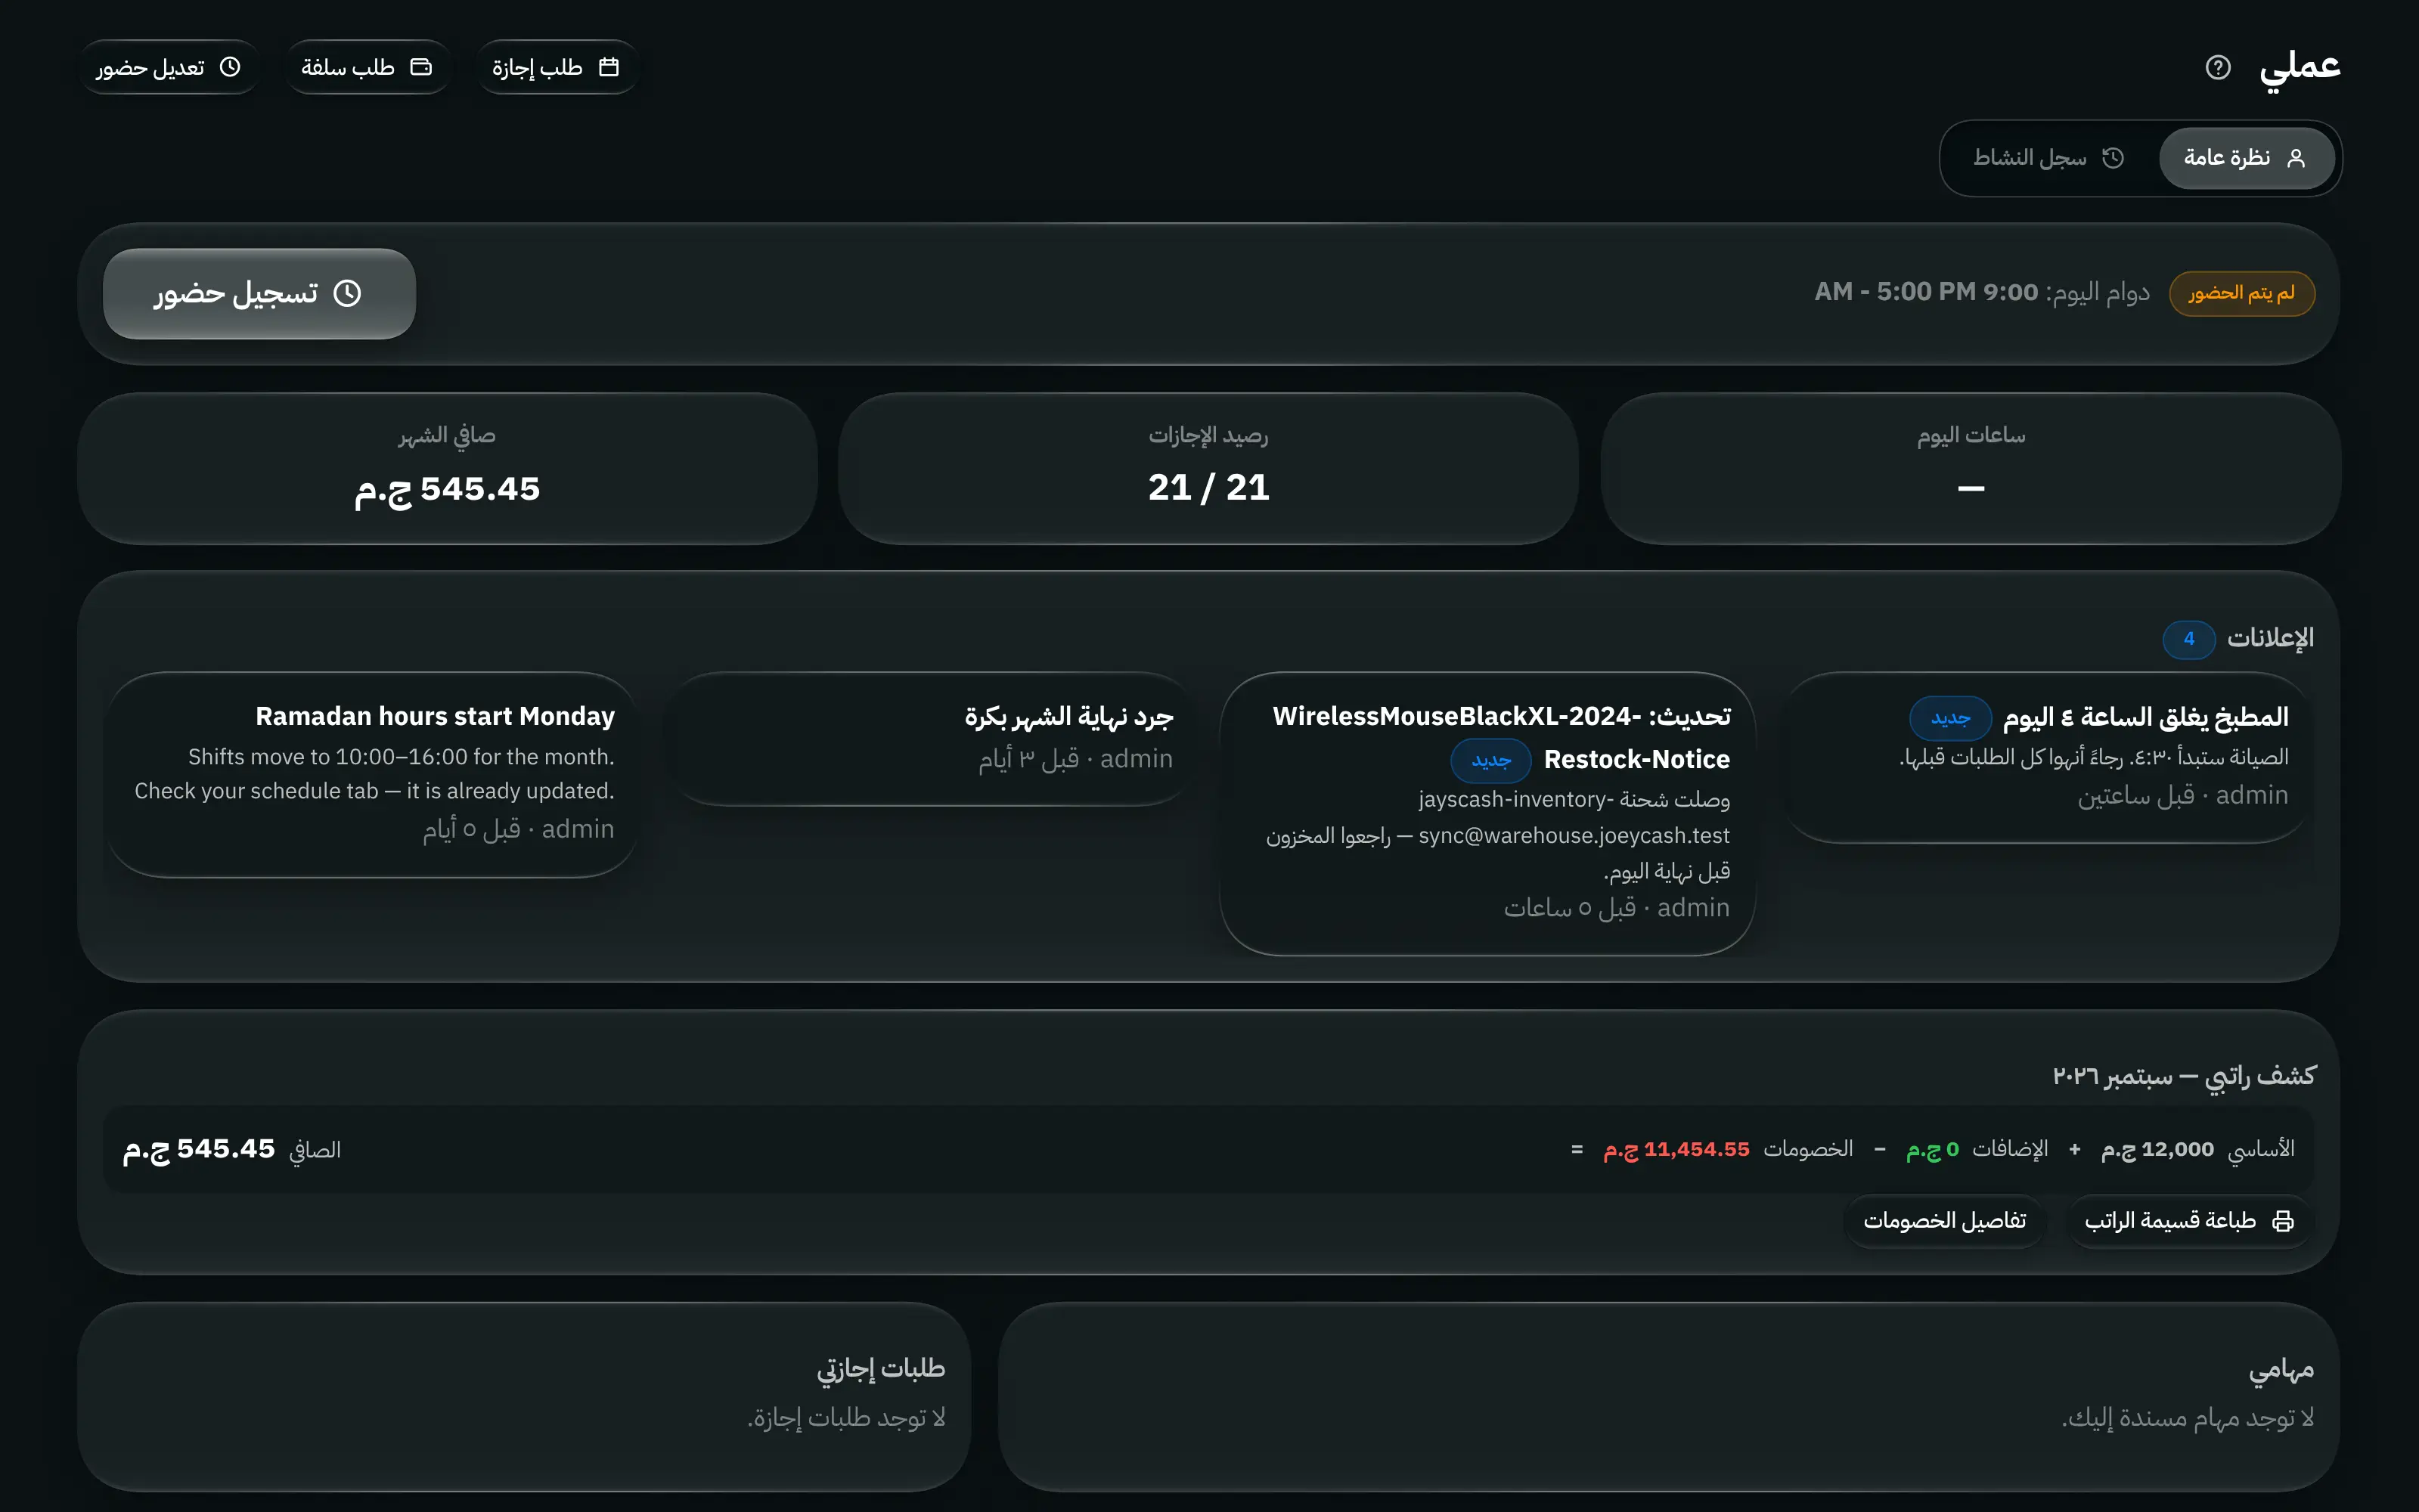Open the help question-mark icon beside عملي
Viewport: 2419px width, 1512px height.
tap(2217, 67)
